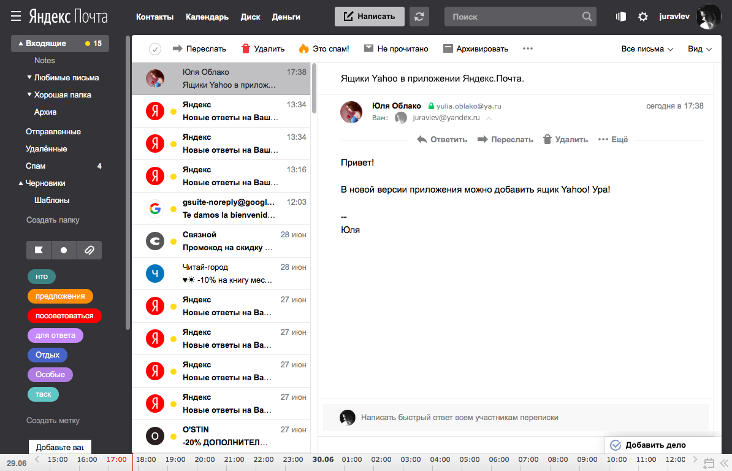Move the timeline back with the left arrow
732x471 pixels.
(37, 459)
